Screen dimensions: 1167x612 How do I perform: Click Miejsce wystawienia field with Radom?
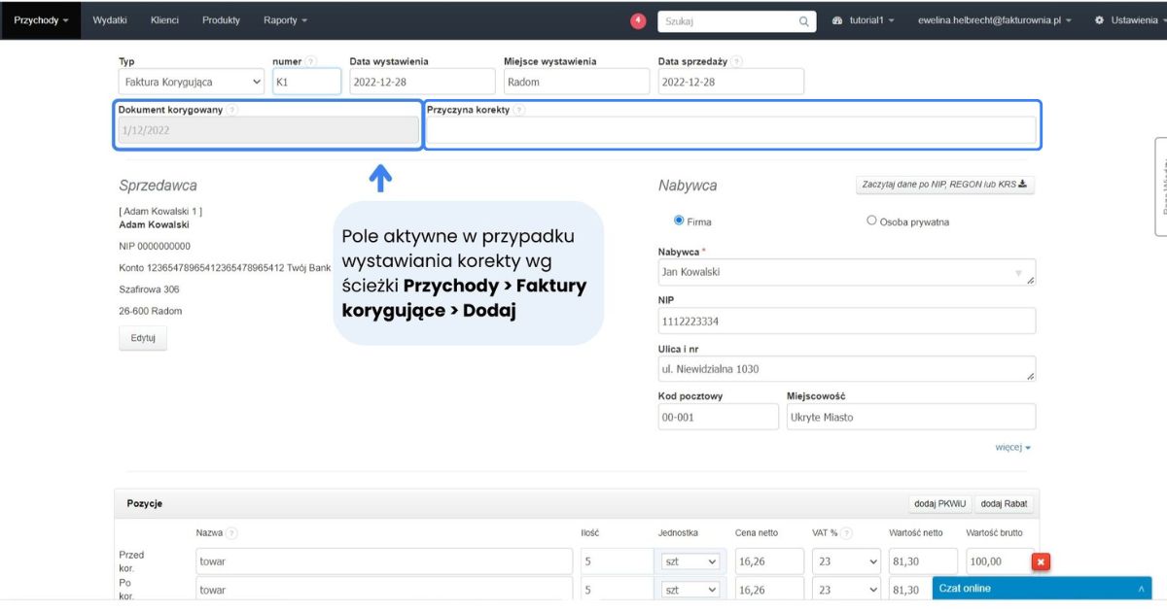coord(577,82)
